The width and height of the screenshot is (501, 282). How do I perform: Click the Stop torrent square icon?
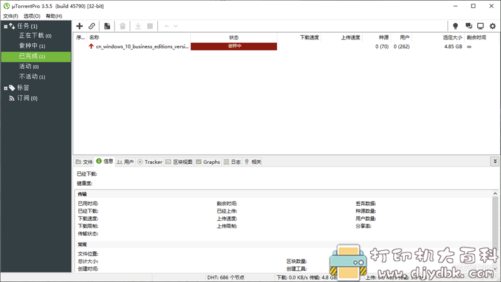(x=150, y=26)
